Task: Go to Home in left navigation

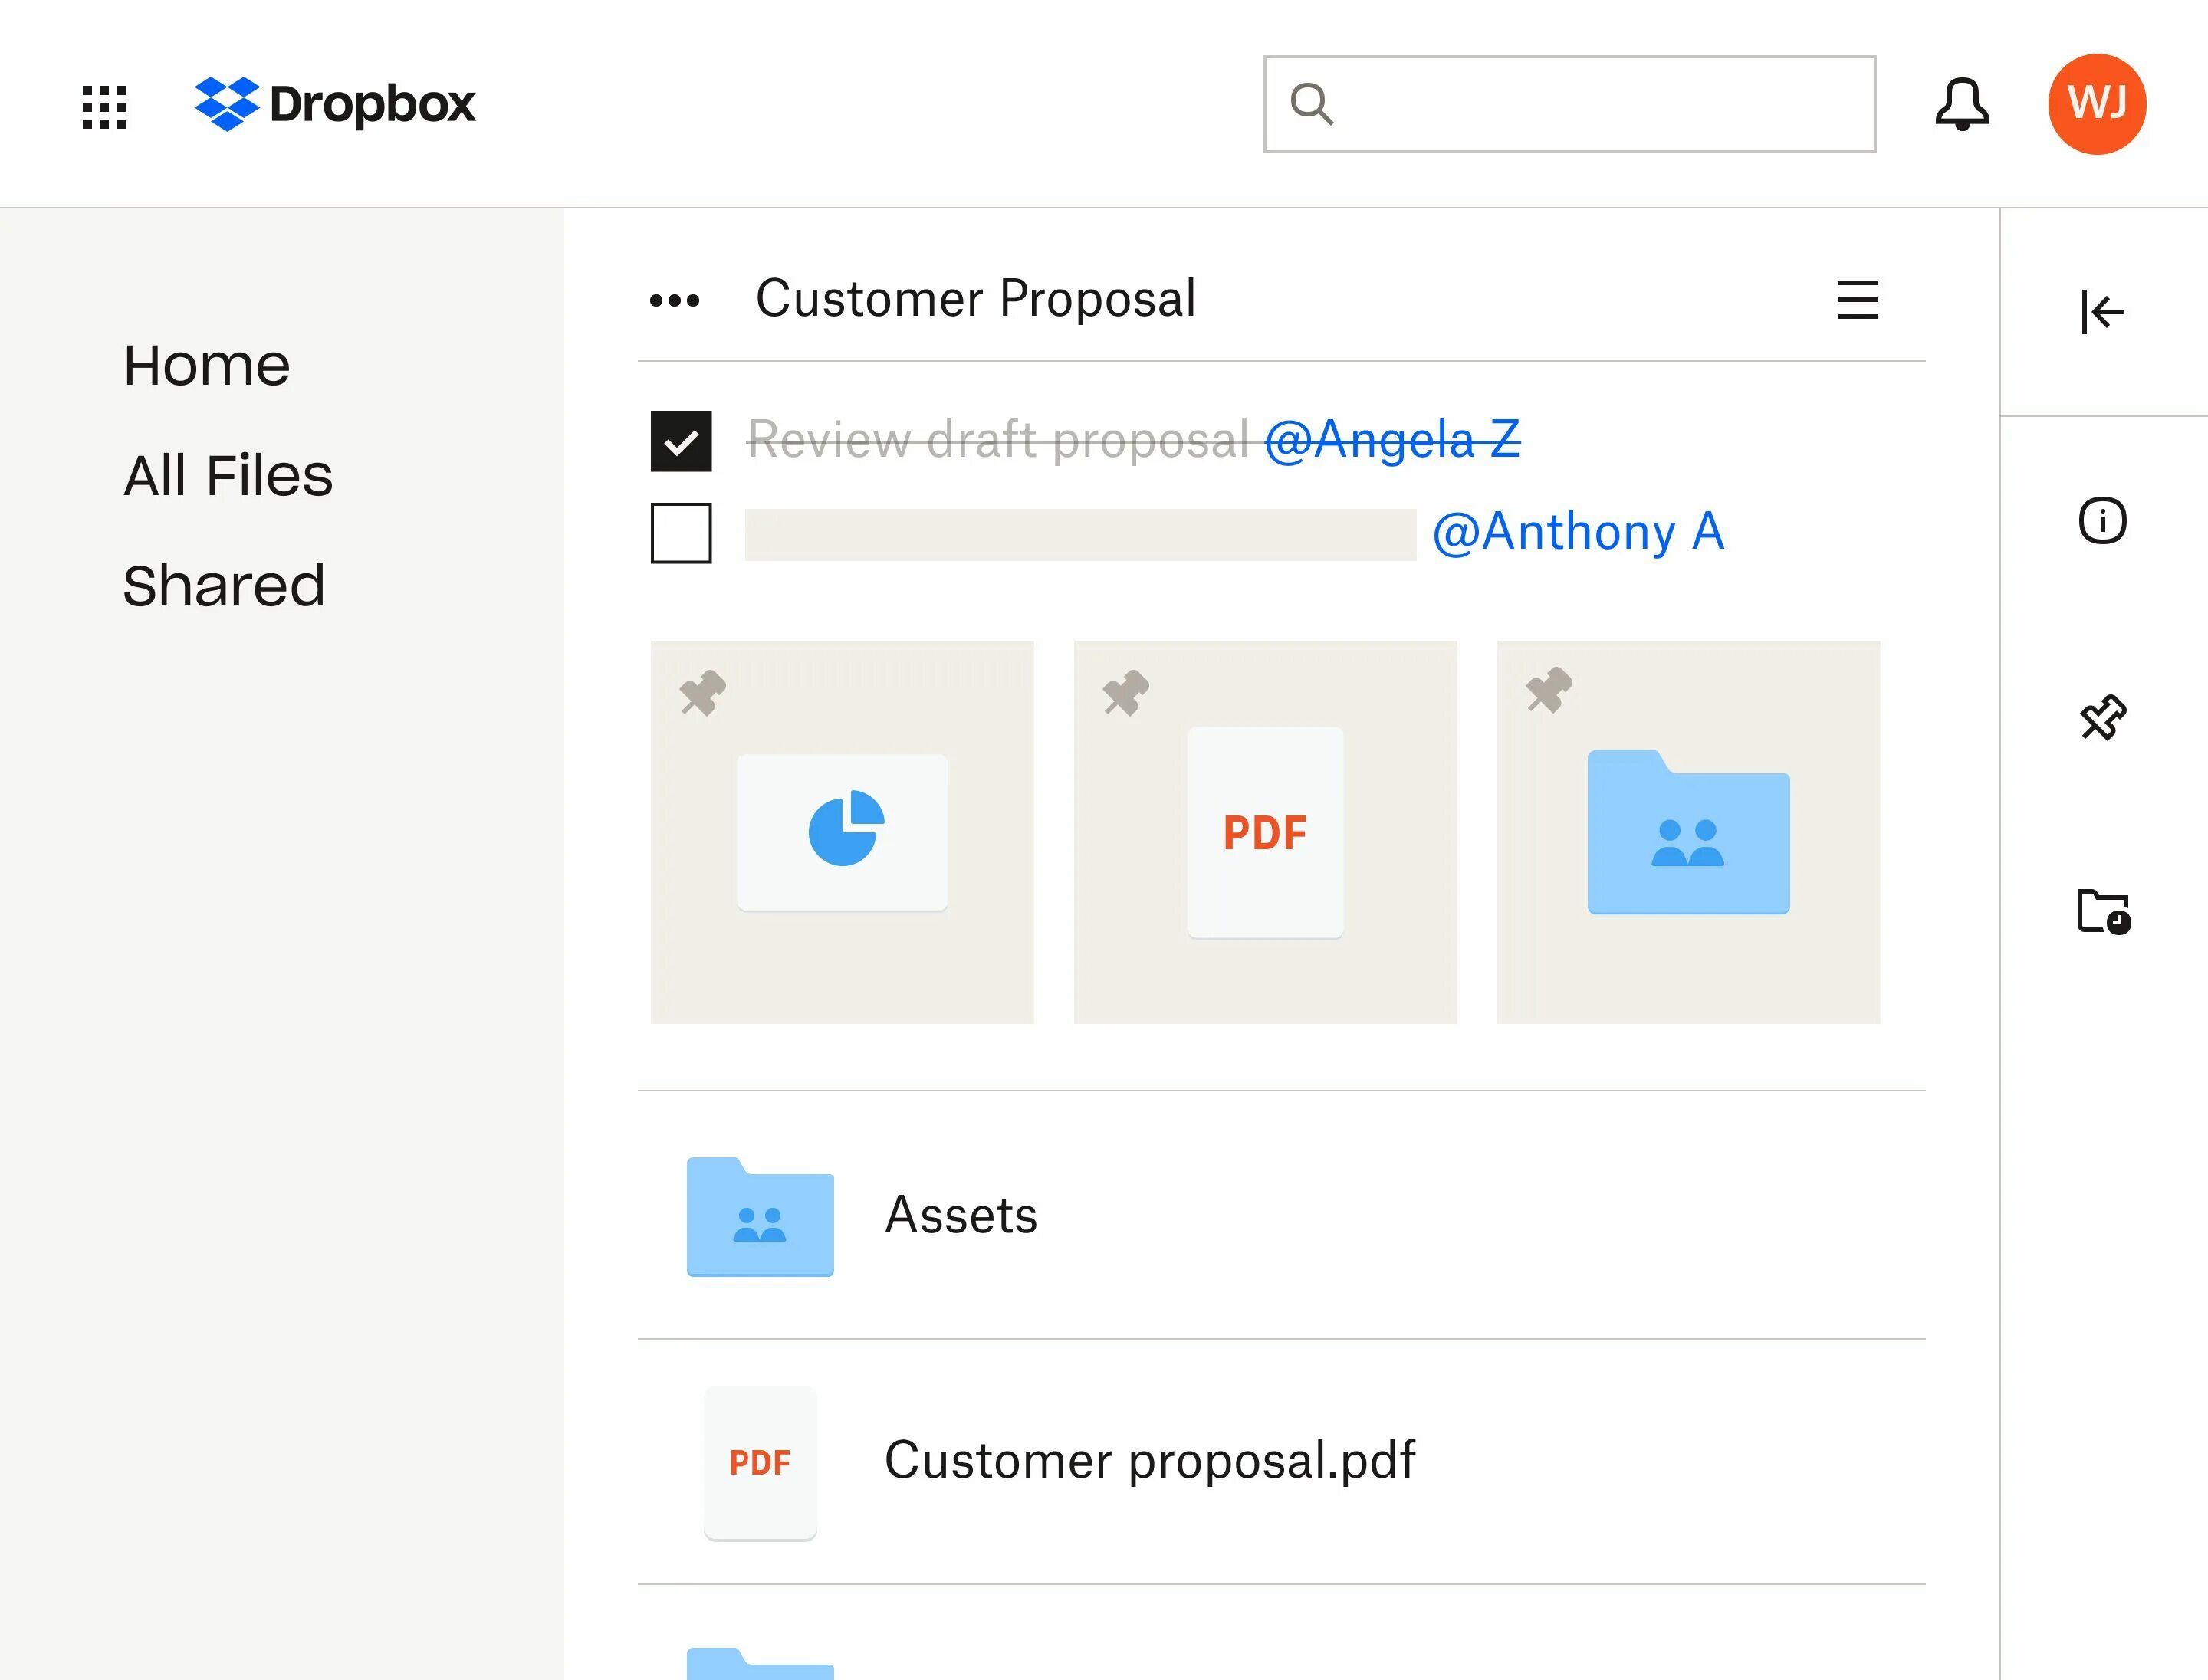Action: click(x=207, y=365)
